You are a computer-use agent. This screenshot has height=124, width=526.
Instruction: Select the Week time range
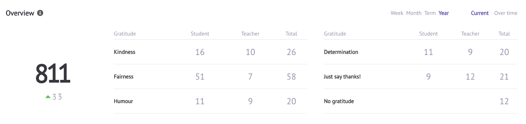397,13
